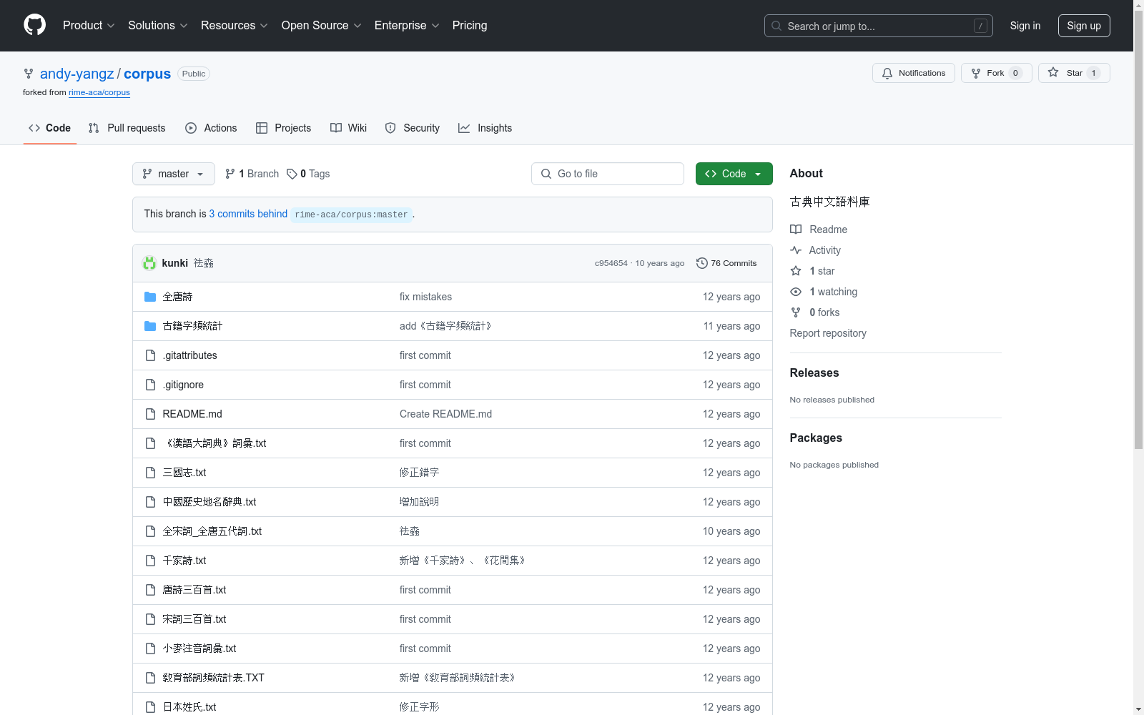Open andy-yangz user profile link
The image size is (1144, 715).
pos(77,74)
